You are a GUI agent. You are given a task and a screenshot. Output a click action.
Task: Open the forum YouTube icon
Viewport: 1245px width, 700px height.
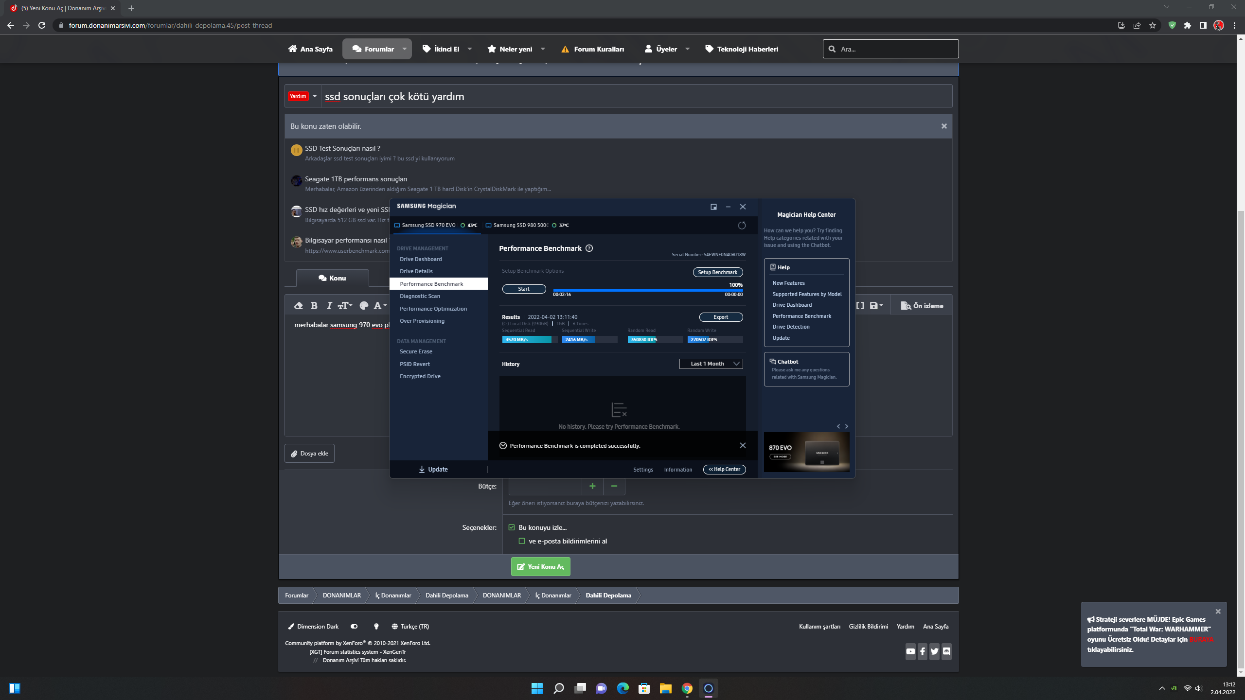[910, 651]
